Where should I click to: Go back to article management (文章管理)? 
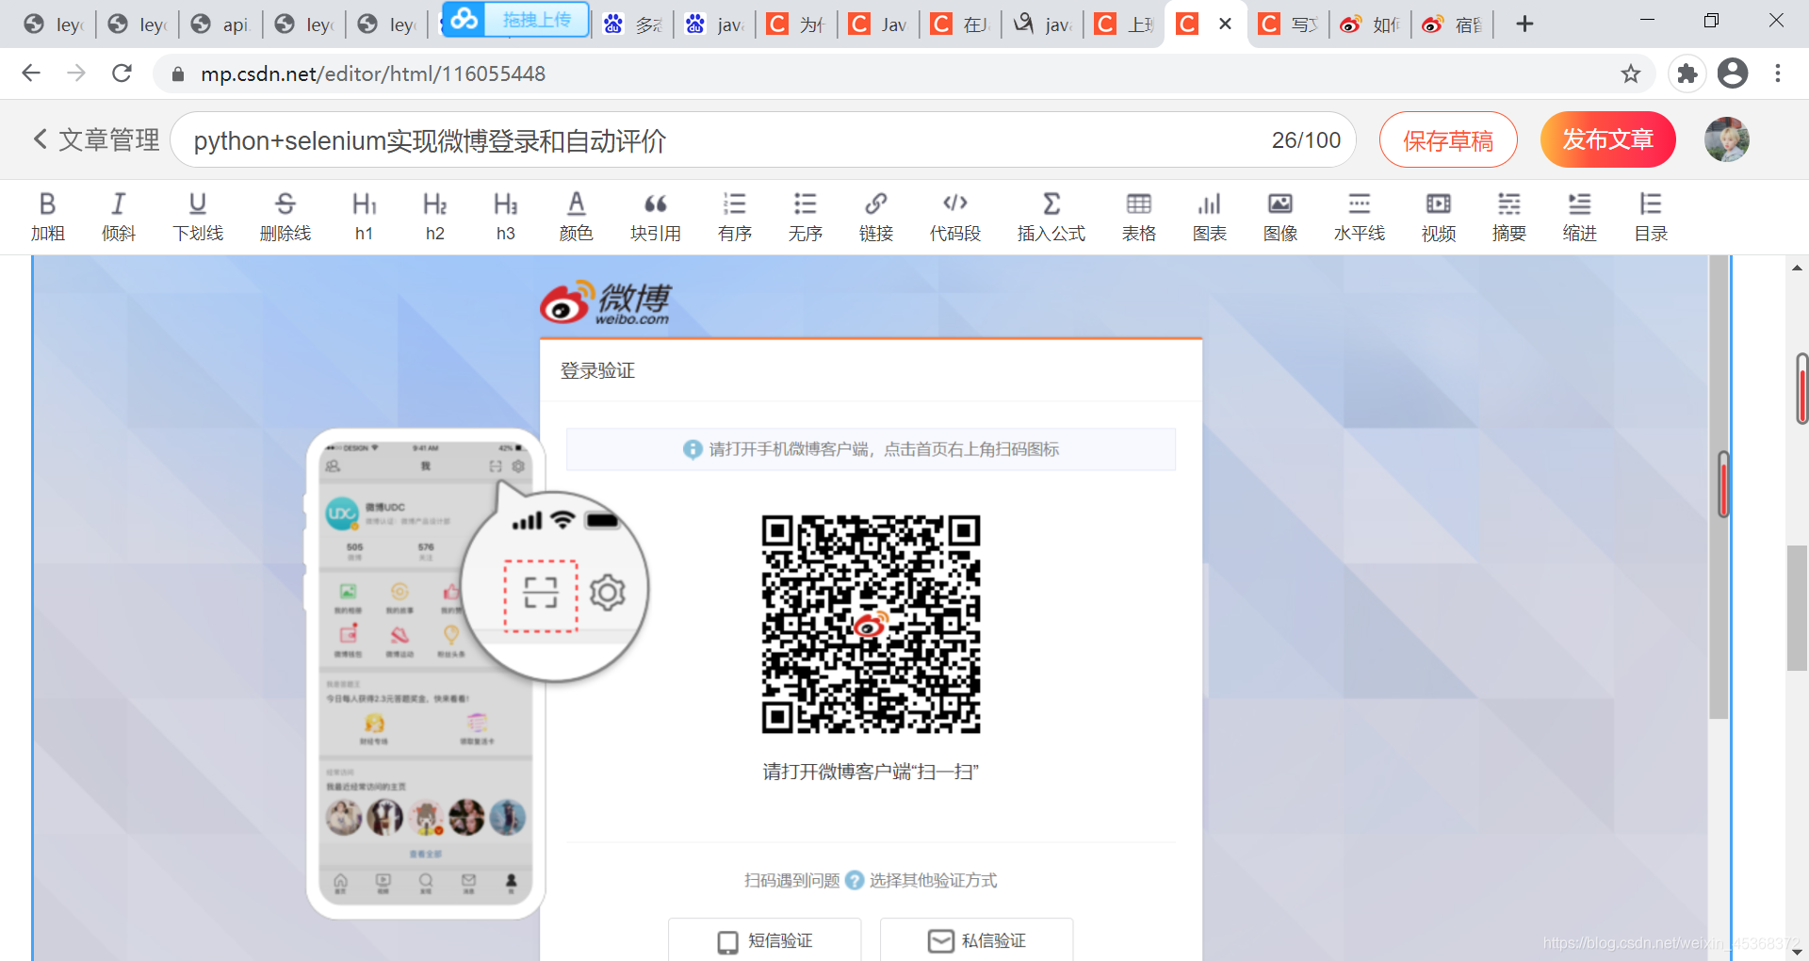tap(96, 139)
